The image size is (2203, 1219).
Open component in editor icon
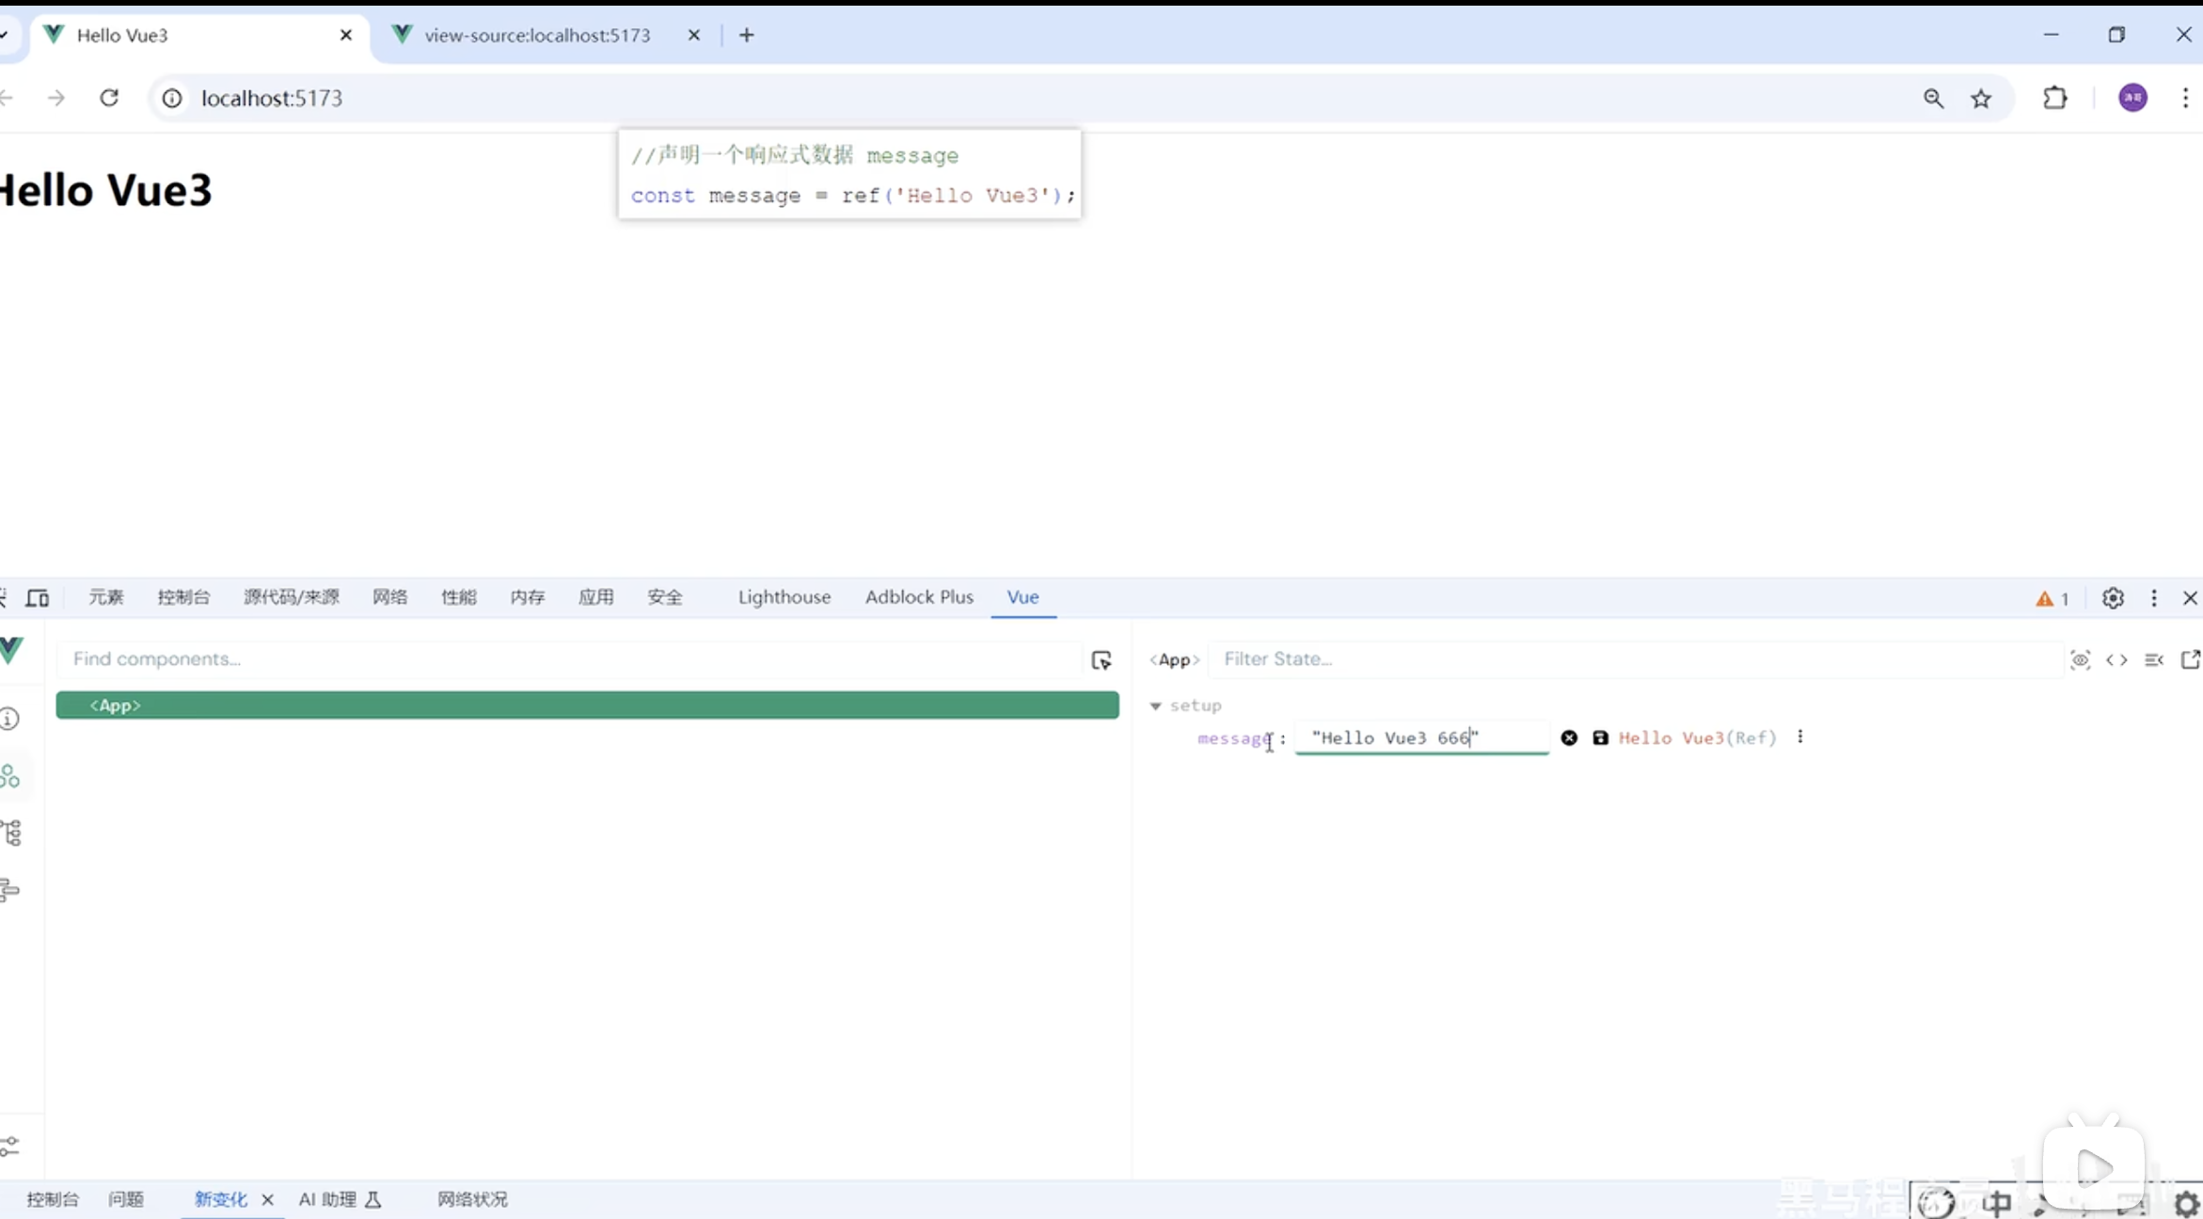tap(2190, 660)
